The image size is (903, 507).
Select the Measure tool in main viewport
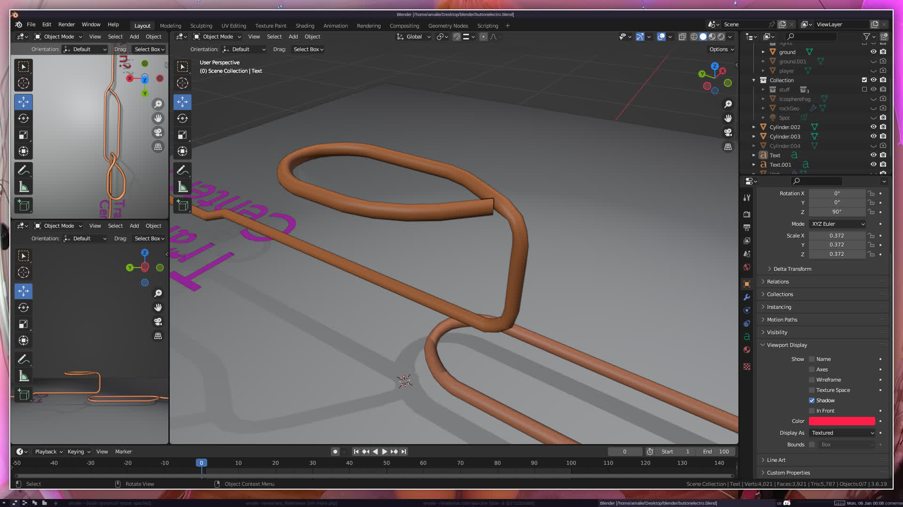coord(182,187)
